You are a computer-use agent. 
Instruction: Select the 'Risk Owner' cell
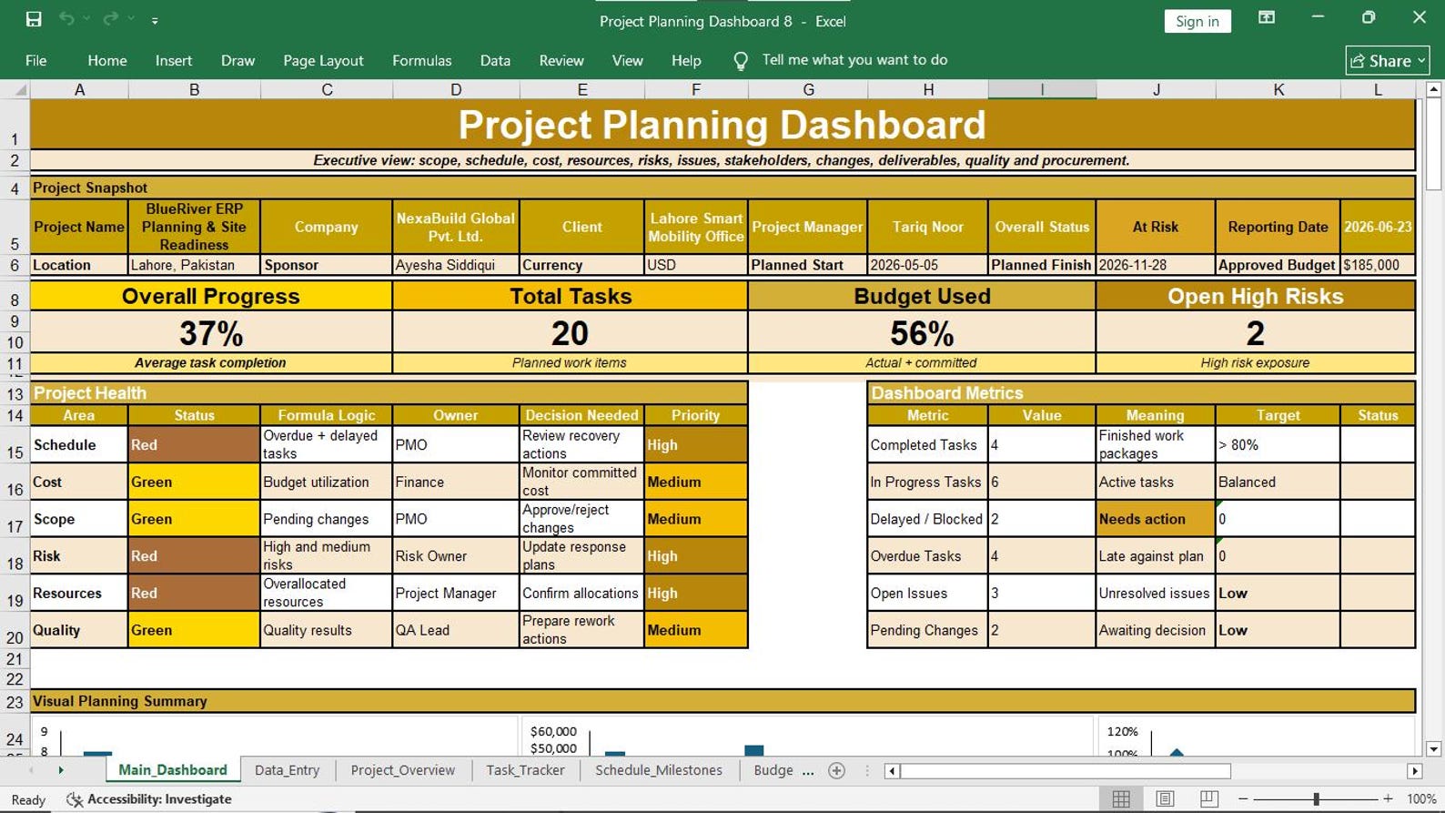click(456, 555)
